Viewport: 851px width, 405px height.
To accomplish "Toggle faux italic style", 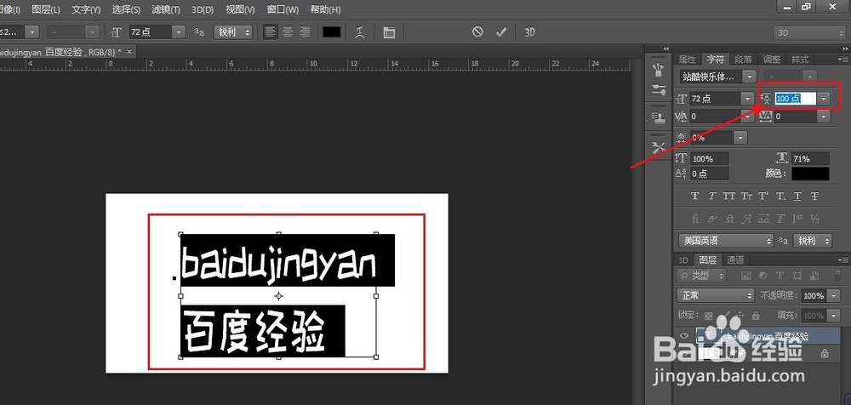I will coord(711,196).
